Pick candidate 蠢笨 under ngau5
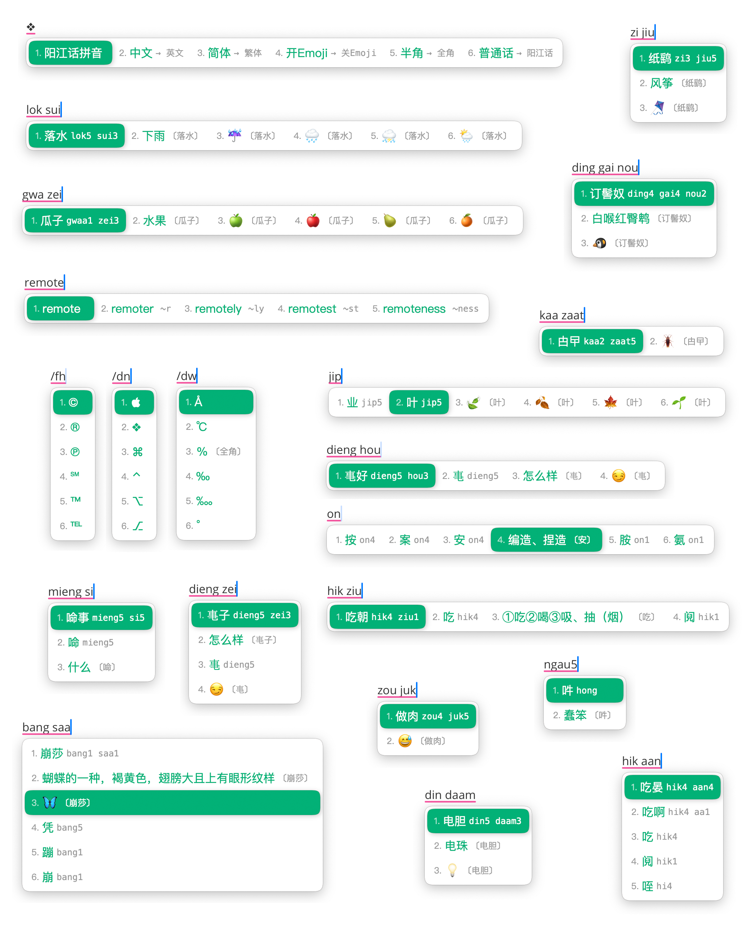749x931 pixels. click(x=582, y=715)
